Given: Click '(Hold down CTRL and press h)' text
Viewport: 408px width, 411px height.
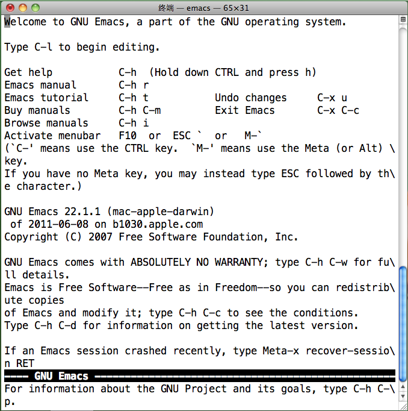Looking at the screenshot, I should (233, 72).
